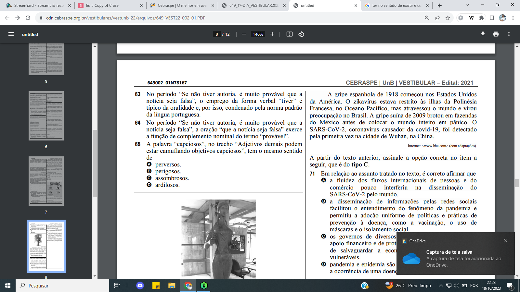Click the address bar URL
The height and width of the screenshot is (292, 520).
coord(125,18)
